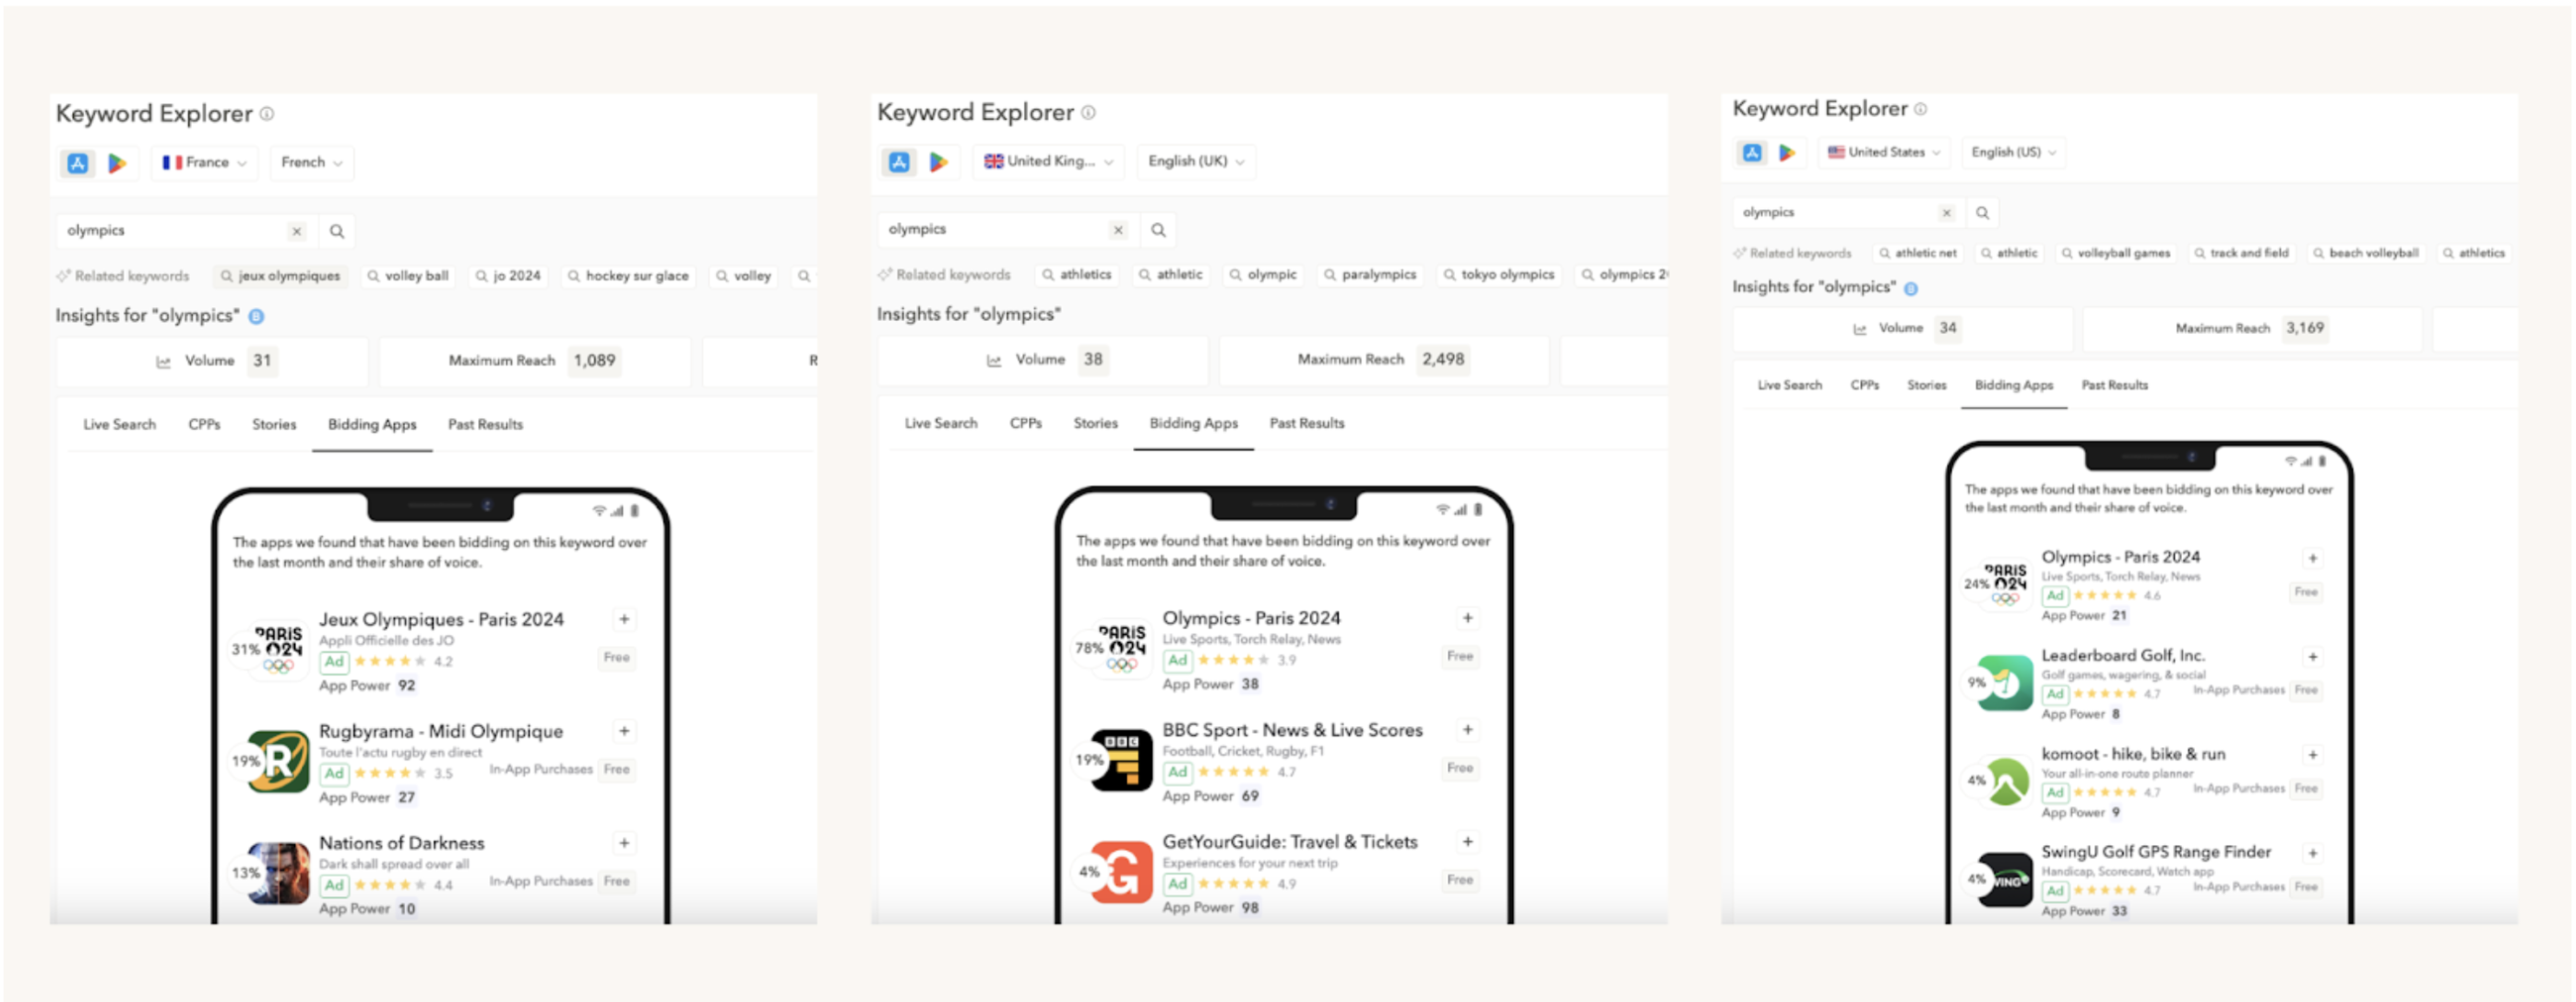Select the App Store icon in the United Kingdom panel
This screenshot has width=2576, height=1002.
pos(899,162)
